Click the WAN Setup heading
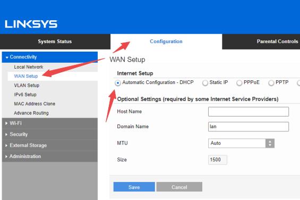 127,60
